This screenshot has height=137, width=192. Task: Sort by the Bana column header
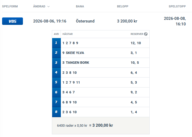pyautogui.click(x=80, y=6)
